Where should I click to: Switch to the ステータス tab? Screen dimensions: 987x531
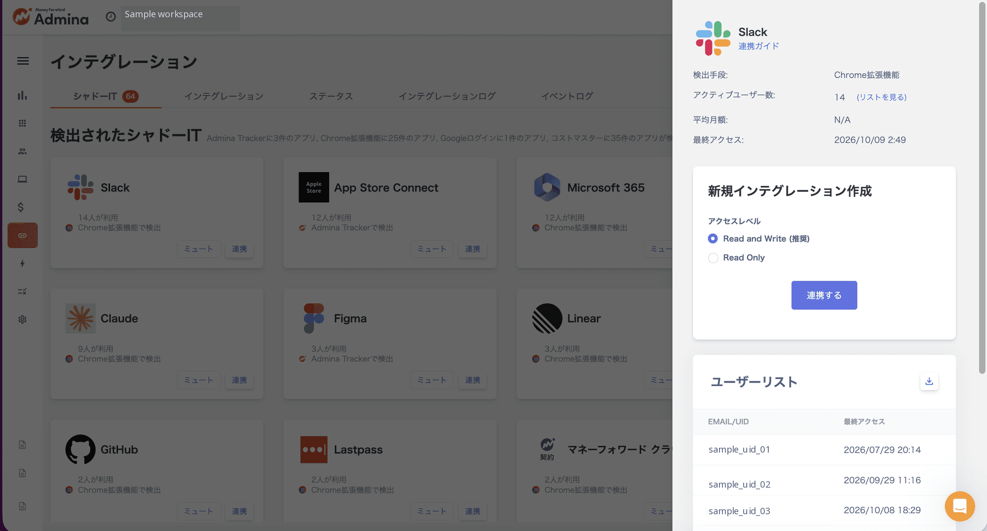[331, 96]
